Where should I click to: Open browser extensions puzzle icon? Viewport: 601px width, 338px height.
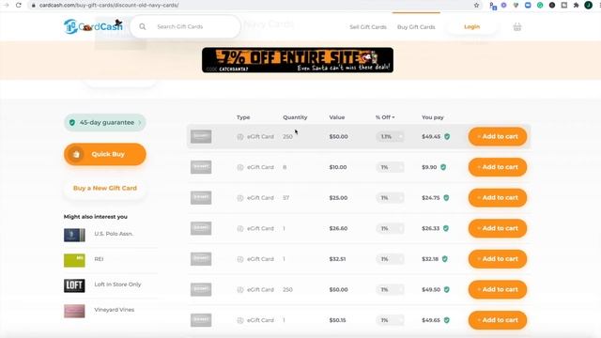tap(576, 5)
